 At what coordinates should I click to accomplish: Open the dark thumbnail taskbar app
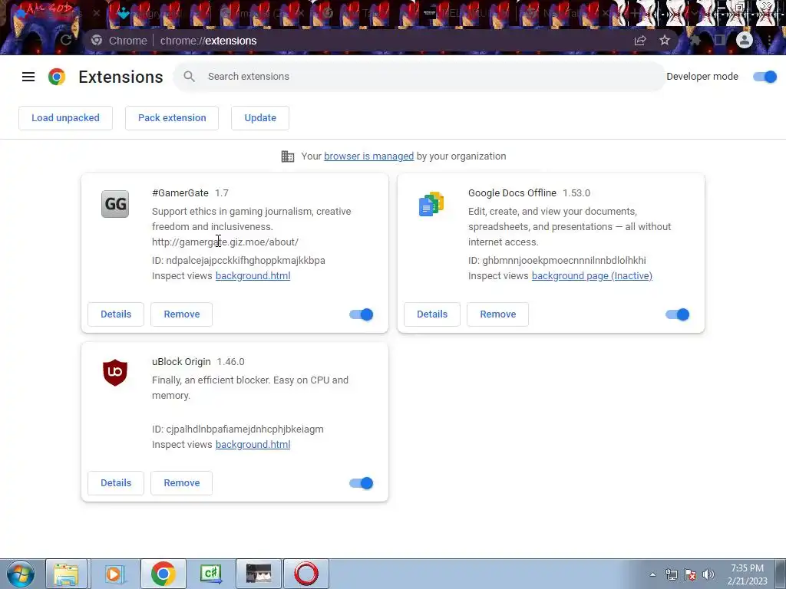tap(259, 574)
